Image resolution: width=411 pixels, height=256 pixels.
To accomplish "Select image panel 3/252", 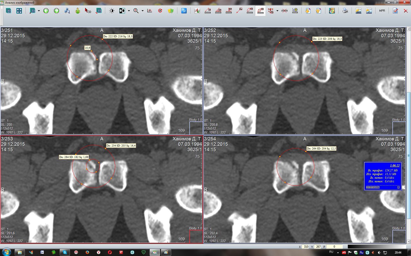I will (x=305, y=81).
